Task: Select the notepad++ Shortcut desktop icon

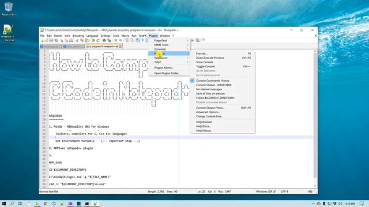Action: [9, 33]
